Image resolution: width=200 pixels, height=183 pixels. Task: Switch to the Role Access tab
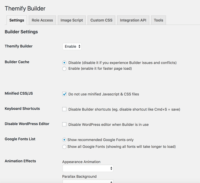click(x=42, y=20)
